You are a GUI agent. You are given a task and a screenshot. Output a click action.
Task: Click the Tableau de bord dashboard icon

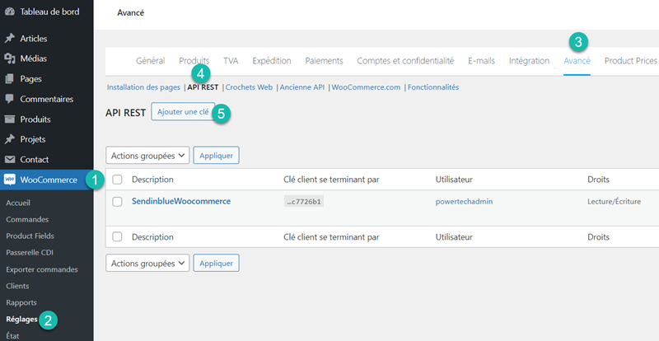10,12
